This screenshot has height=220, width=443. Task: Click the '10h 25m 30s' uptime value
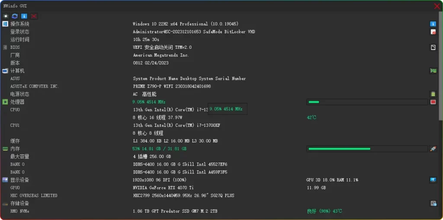[146, 39]
